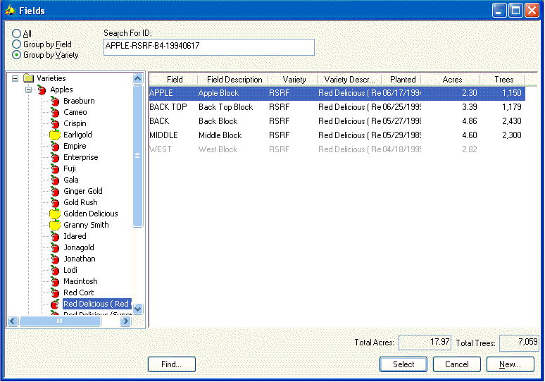545x382 pixels.
Task: Click the yellow apple icon beside Earligold
Action: [x=55, y=135]
